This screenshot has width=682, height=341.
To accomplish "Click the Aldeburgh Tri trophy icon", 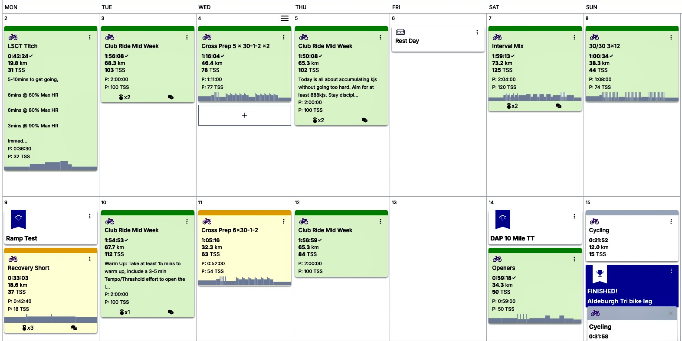I will coord(600,274).
